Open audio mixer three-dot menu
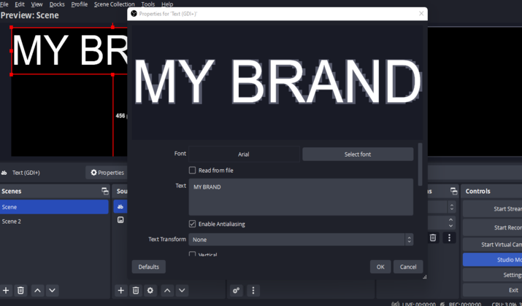The height and width of the screenshot is (306, 522). click(253, 291)
